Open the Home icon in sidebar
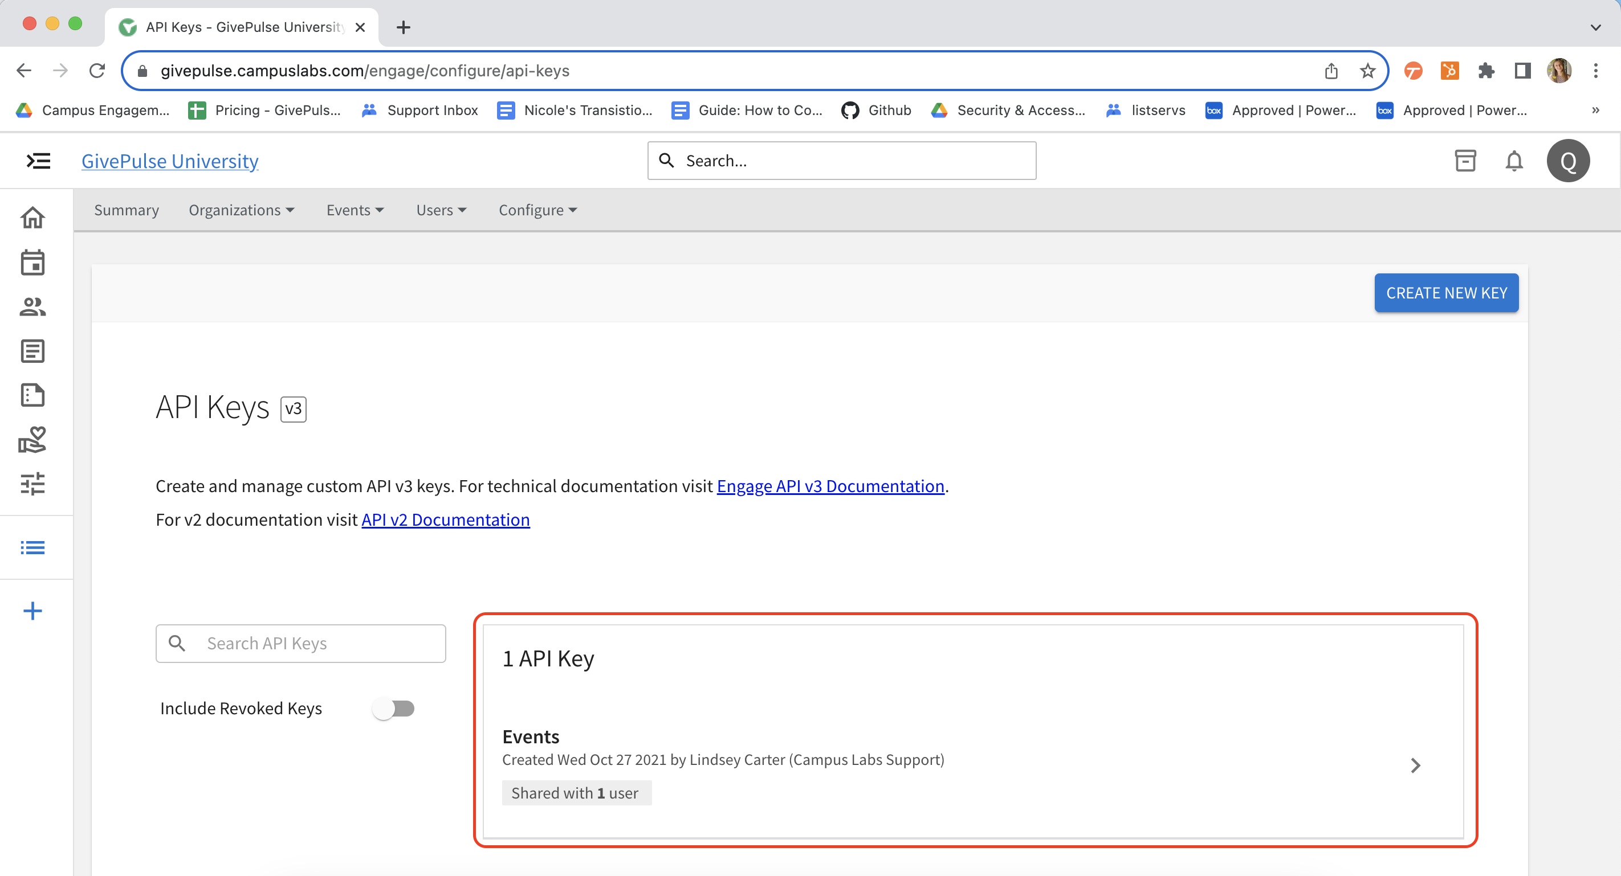 click(32, 218)
